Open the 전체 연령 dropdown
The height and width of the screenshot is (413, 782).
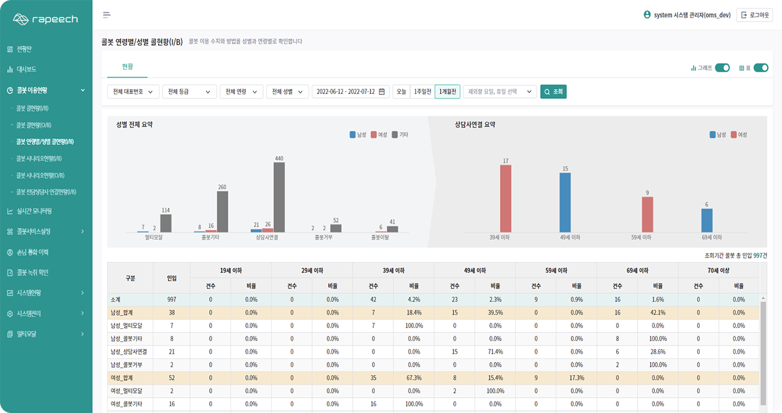(241, 92)
